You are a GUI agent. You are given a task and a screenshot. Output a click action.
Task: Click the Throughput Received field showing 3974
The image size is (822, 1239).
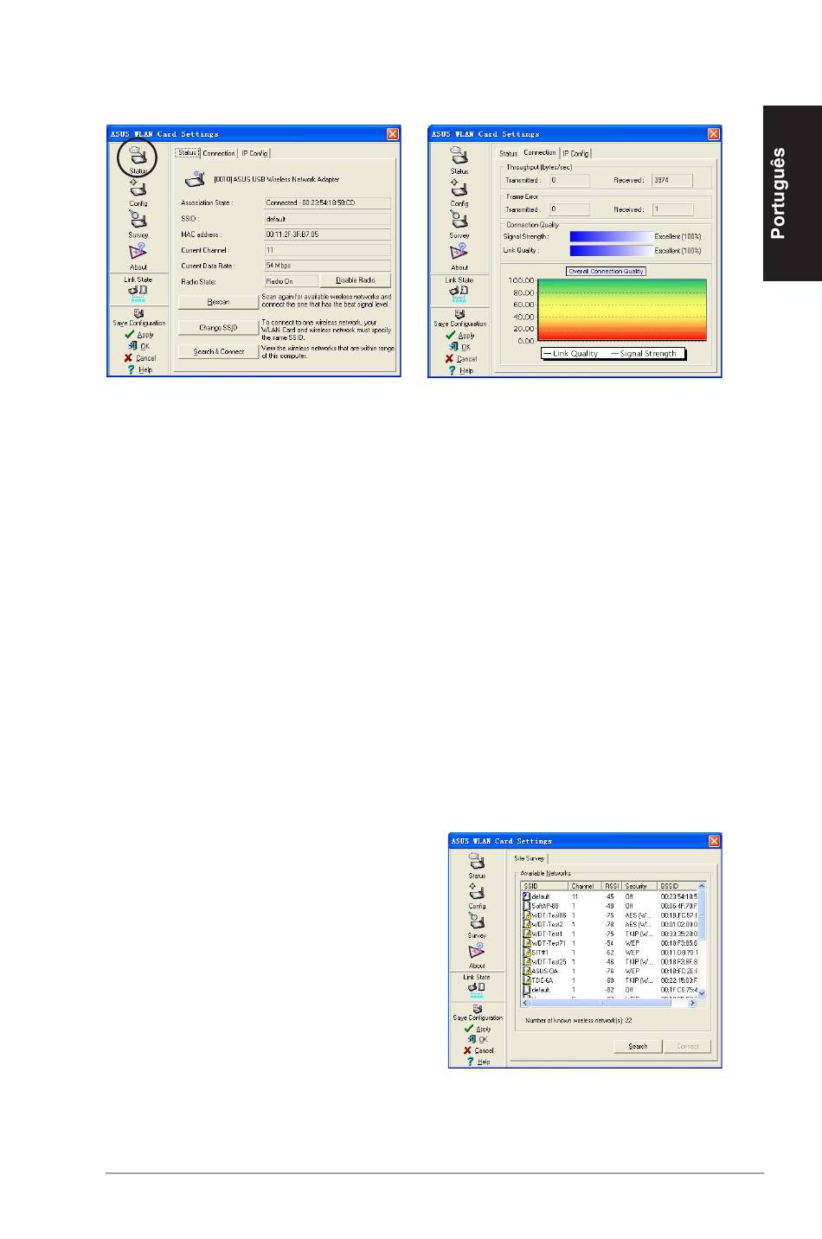[x=672, y=181]
